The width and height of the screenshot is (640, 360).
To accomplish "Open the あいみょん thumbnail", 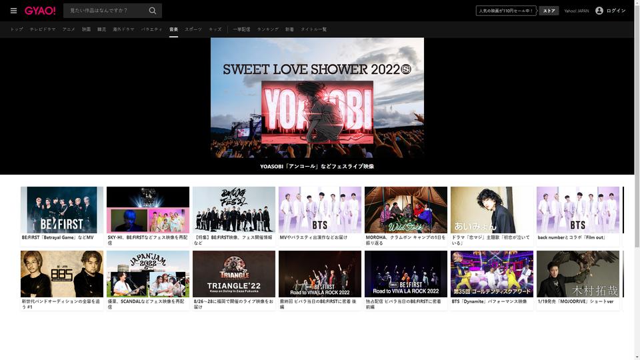I will coord(492,210).
